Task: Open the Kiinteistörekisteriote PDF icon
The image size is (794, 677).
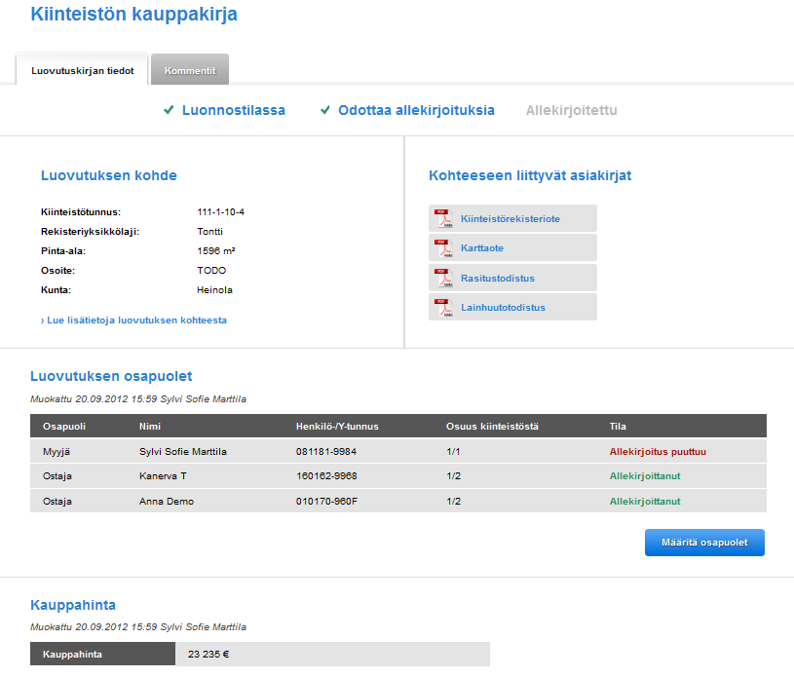Action: [443, 218]
